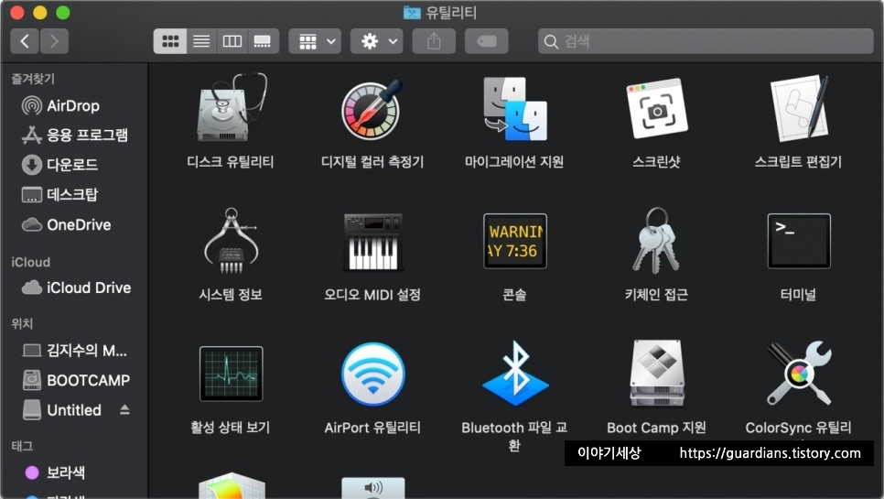Switch to list view

pyautogui.click(x=201, y=41)
